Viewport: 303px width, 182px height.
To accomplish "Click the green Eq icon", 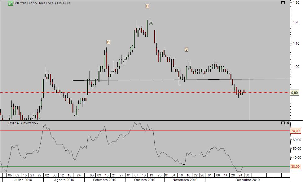I will point(11,3).
